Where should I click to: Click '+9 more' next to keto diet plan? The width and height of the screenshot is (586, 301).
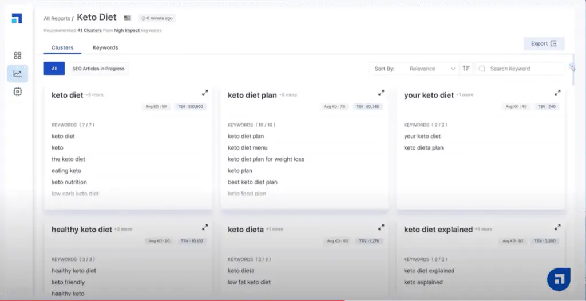click(288, 95)
